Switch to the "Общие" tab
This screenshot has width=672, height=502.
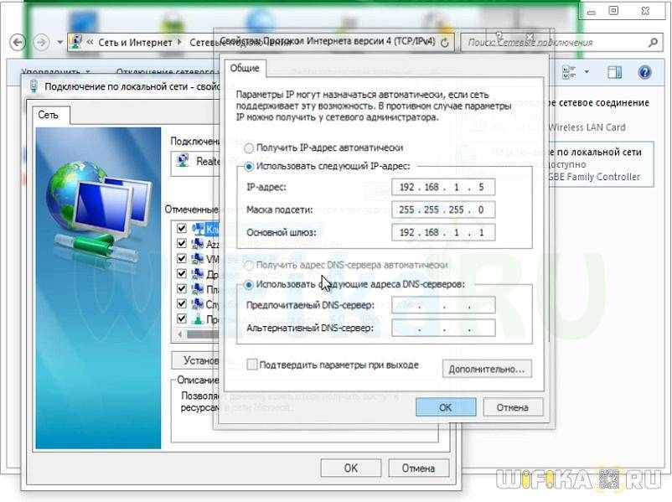coord(245,69)
